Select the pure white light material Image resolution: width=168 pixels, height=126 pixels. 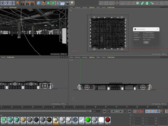(x=101, y=121)
